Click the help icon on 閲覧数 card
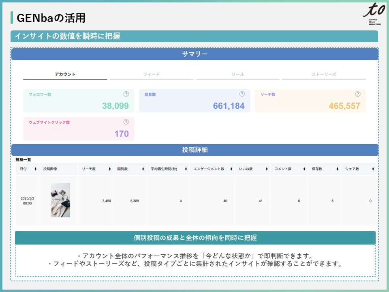The width and height of the screenshot is (389, 292). tap(242, 94)
